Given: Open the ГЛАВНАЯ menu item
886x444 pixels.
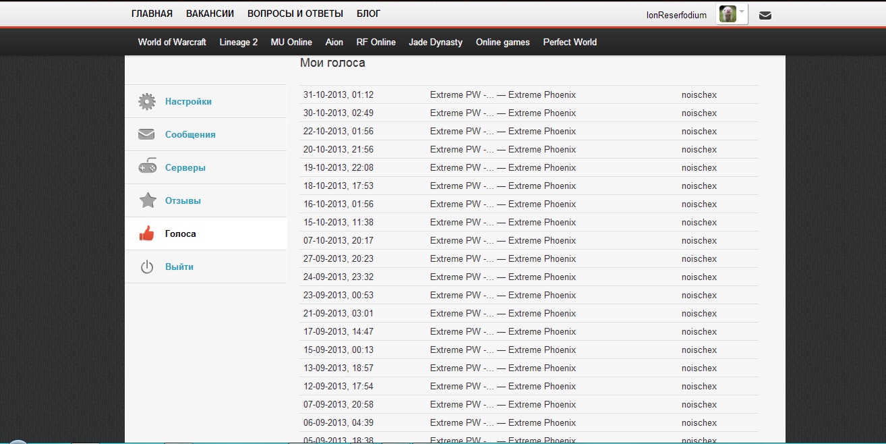Looking at the screenshot, I should click(152, 13).
